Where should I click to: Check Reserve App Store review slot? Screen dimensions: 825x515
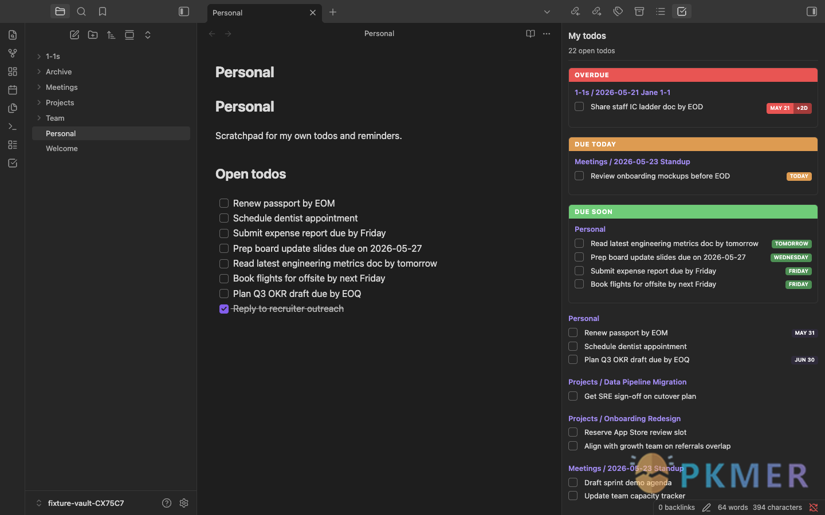coord(573,432)
